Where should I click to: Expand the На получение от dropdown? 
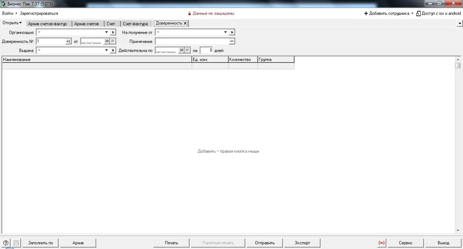226,32
